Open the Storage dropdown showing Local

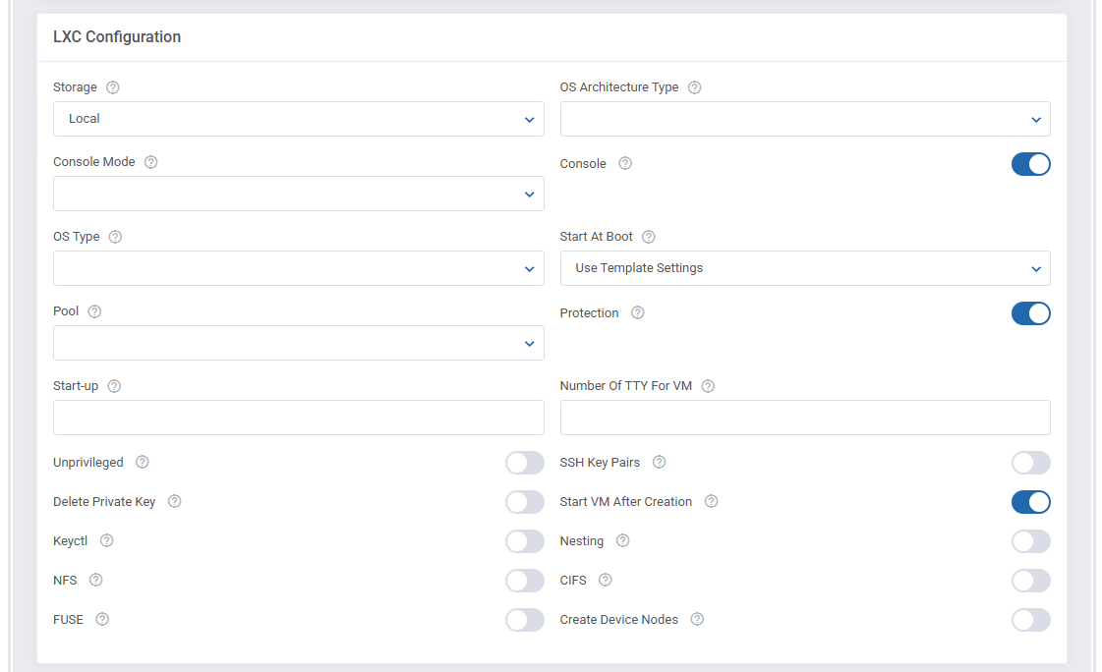click(299, 120)
